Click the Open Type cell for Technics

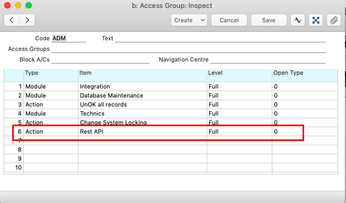[x=305, y=113]
